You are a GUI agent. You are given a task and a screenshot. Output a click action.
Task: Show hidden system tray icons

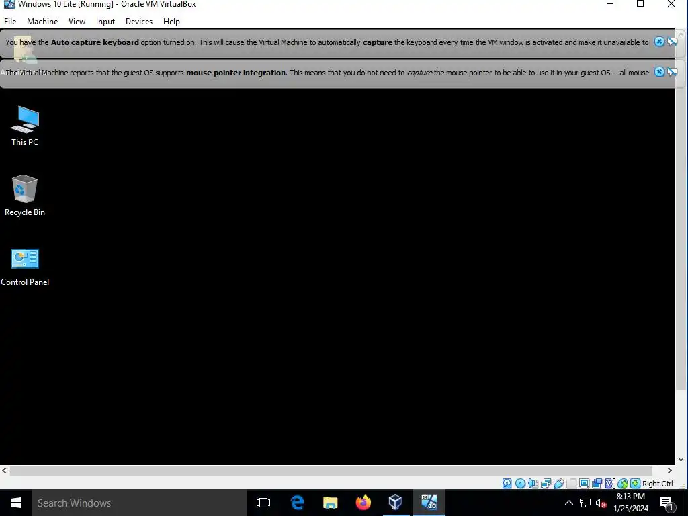point(568,503)
